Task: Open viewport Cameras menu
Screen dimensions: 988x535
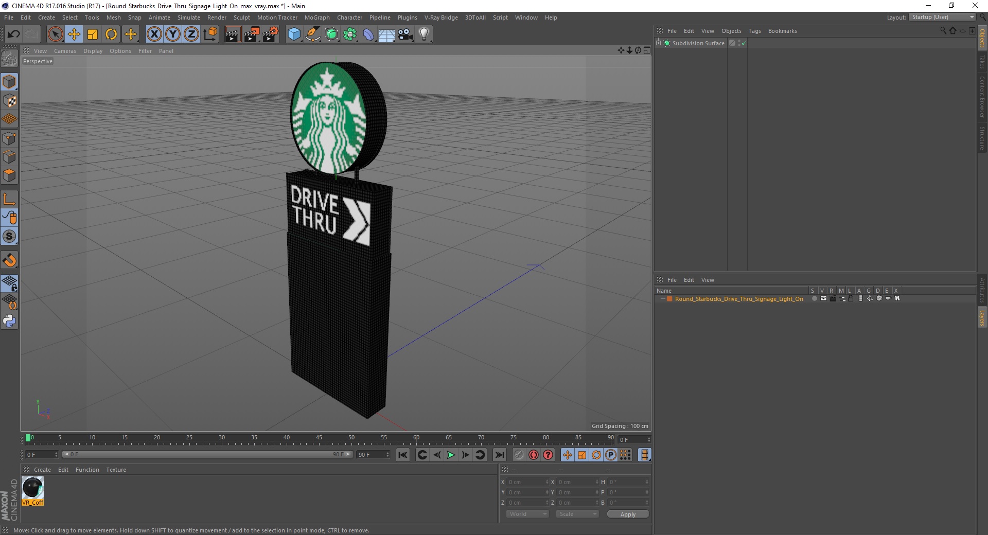Action: 65,51
